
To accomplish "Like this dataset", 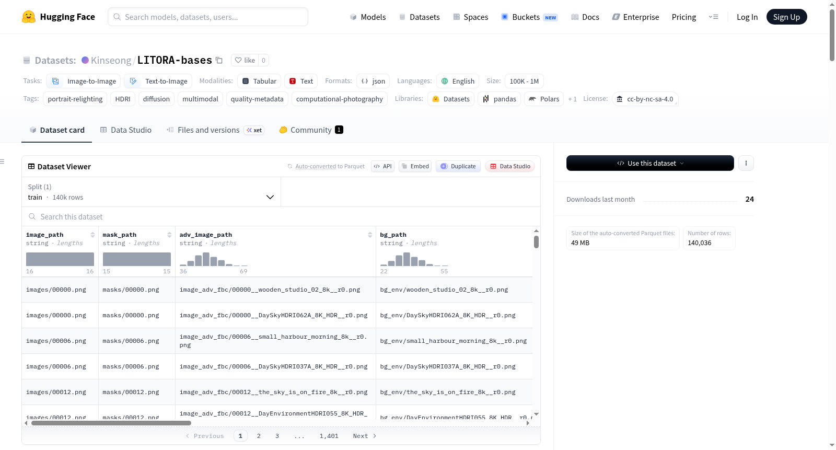I will (x=245, y=60).
